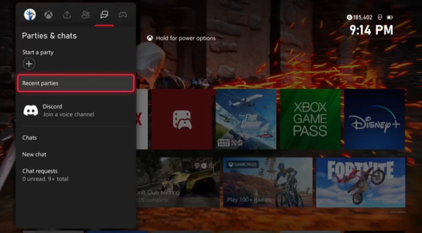Screen dimensions: 422x233
Task: Click the gamerscore 185,402 indicator
Action: (360, 17)
